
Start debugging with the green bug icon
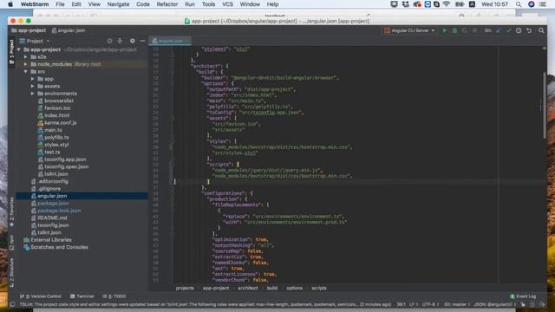[454, 31]
